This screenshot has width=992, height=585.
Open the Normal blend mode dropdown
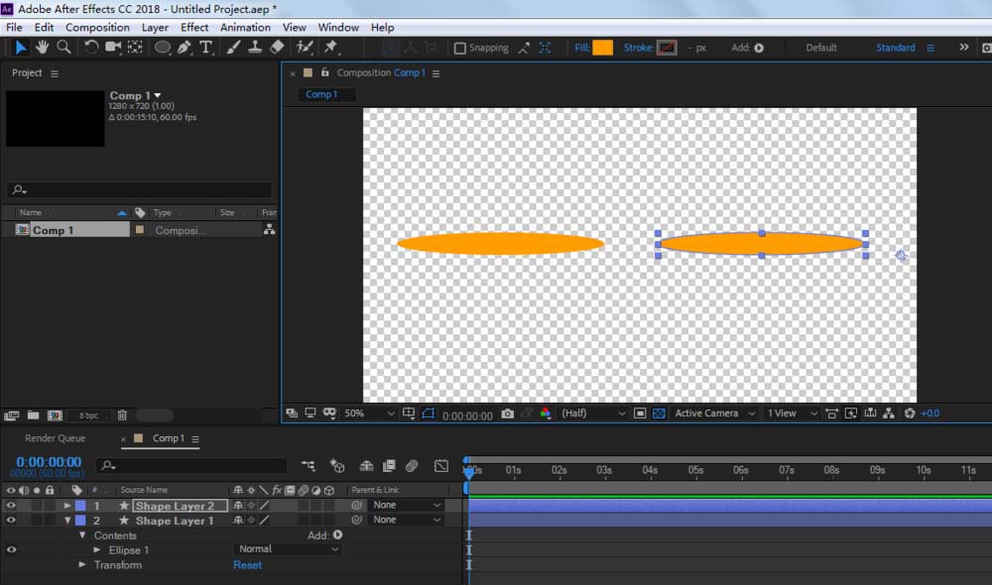click(289, 549)
